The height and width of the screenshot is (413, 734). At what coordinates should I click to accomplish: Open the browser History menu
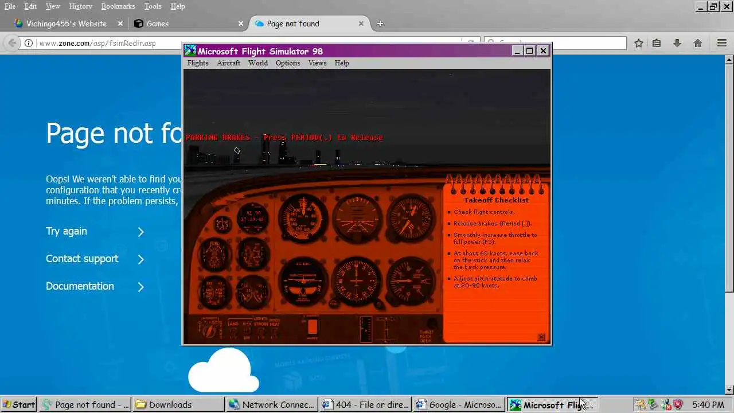pos(80,6)
